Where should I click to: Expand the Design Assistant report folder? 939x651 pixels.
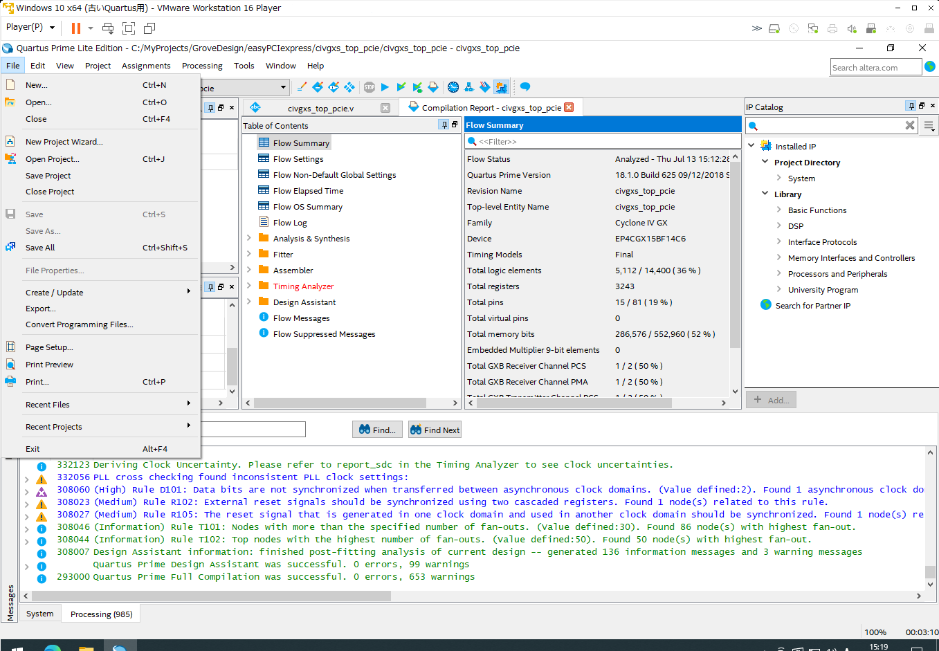click(x=249, y=301)
